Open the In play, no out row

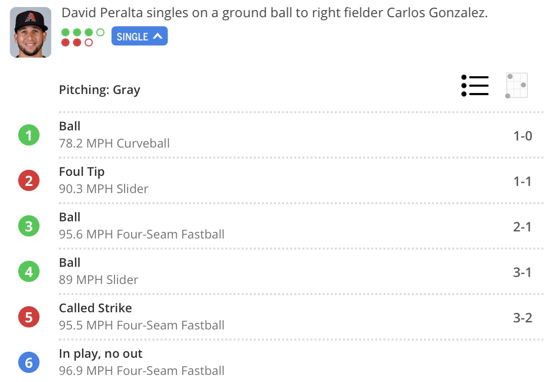click(301, 363)
